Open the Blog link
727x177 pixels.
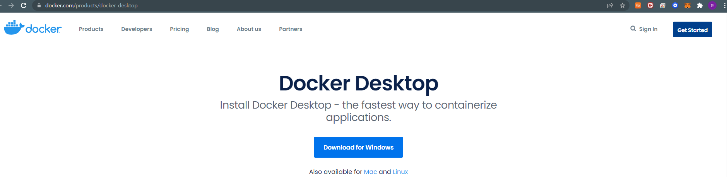coord(213,29)
